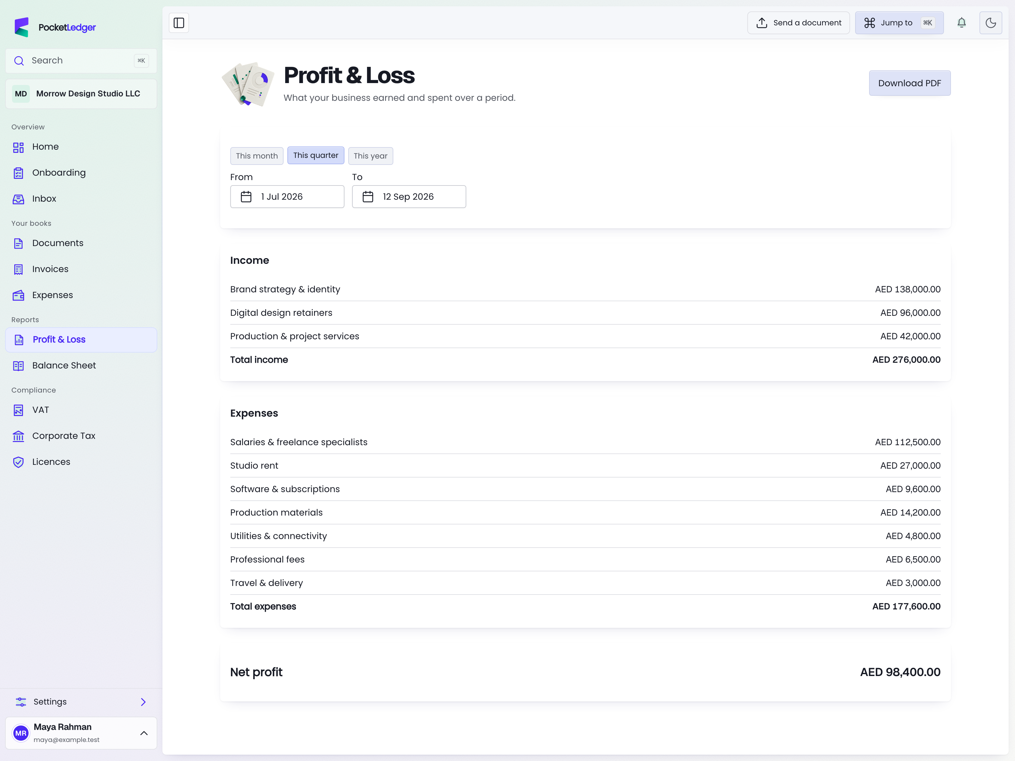Open notifications bell icon
The height and width of the screenshot is (761, 1015).
pyautogui.click(x=962, y=23)
